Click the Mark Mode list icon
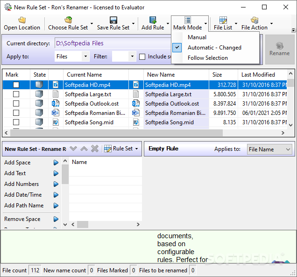Screen dimensions: 297x277 coord(188,20)
